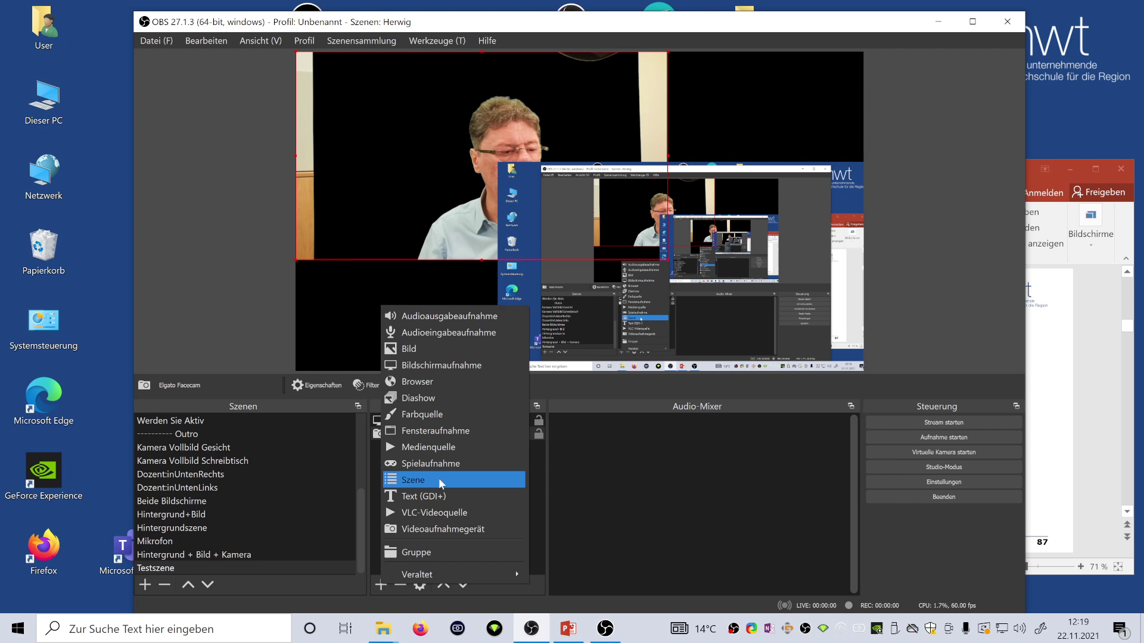Open Eigenschaften for the Elgato Facecam
Image resolution: width=1144 pixels, height=643 pixels.
click(x=316, y=385)
